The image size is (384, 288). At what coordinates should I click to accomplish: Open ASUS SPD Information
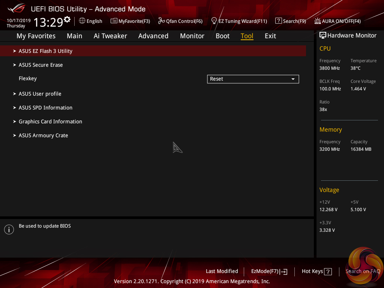coord(45,108)
